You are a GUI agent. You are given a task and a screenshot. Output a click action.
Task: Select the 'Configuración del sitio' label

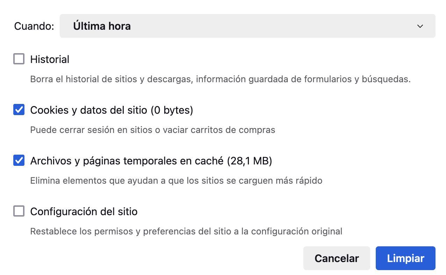84,211
